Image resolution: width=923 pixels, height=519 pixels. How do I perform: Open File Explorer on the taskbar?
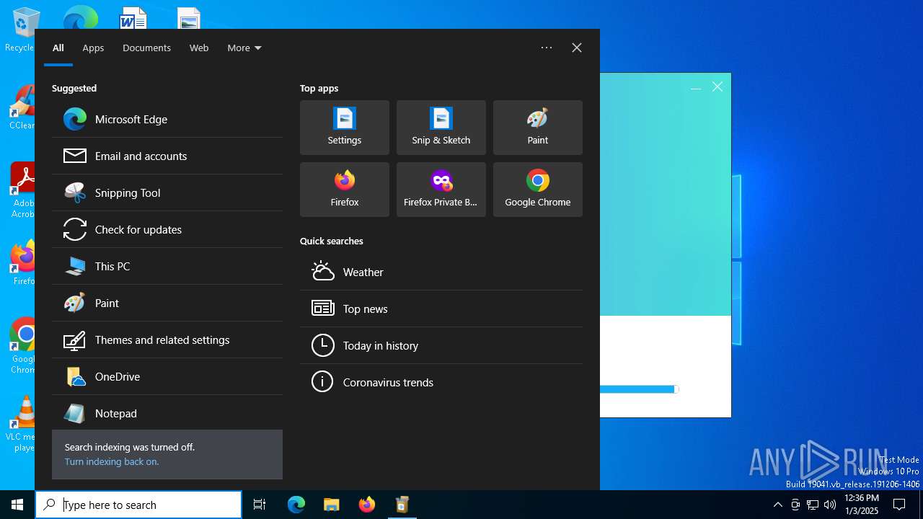(x=331, y=505)
